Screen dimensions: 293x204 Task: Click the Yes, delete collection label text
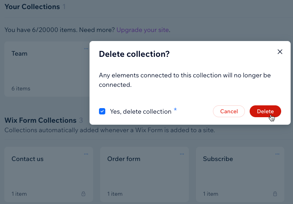(140, 111)
